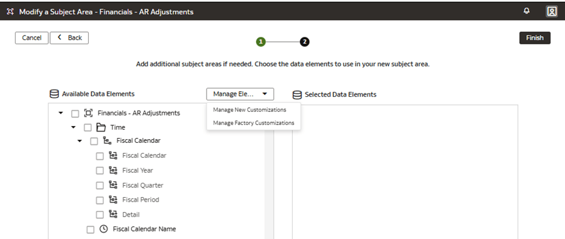Click the Detail level icon
Viewport: 565px width, 239px height.
click(x=113, y=214)
